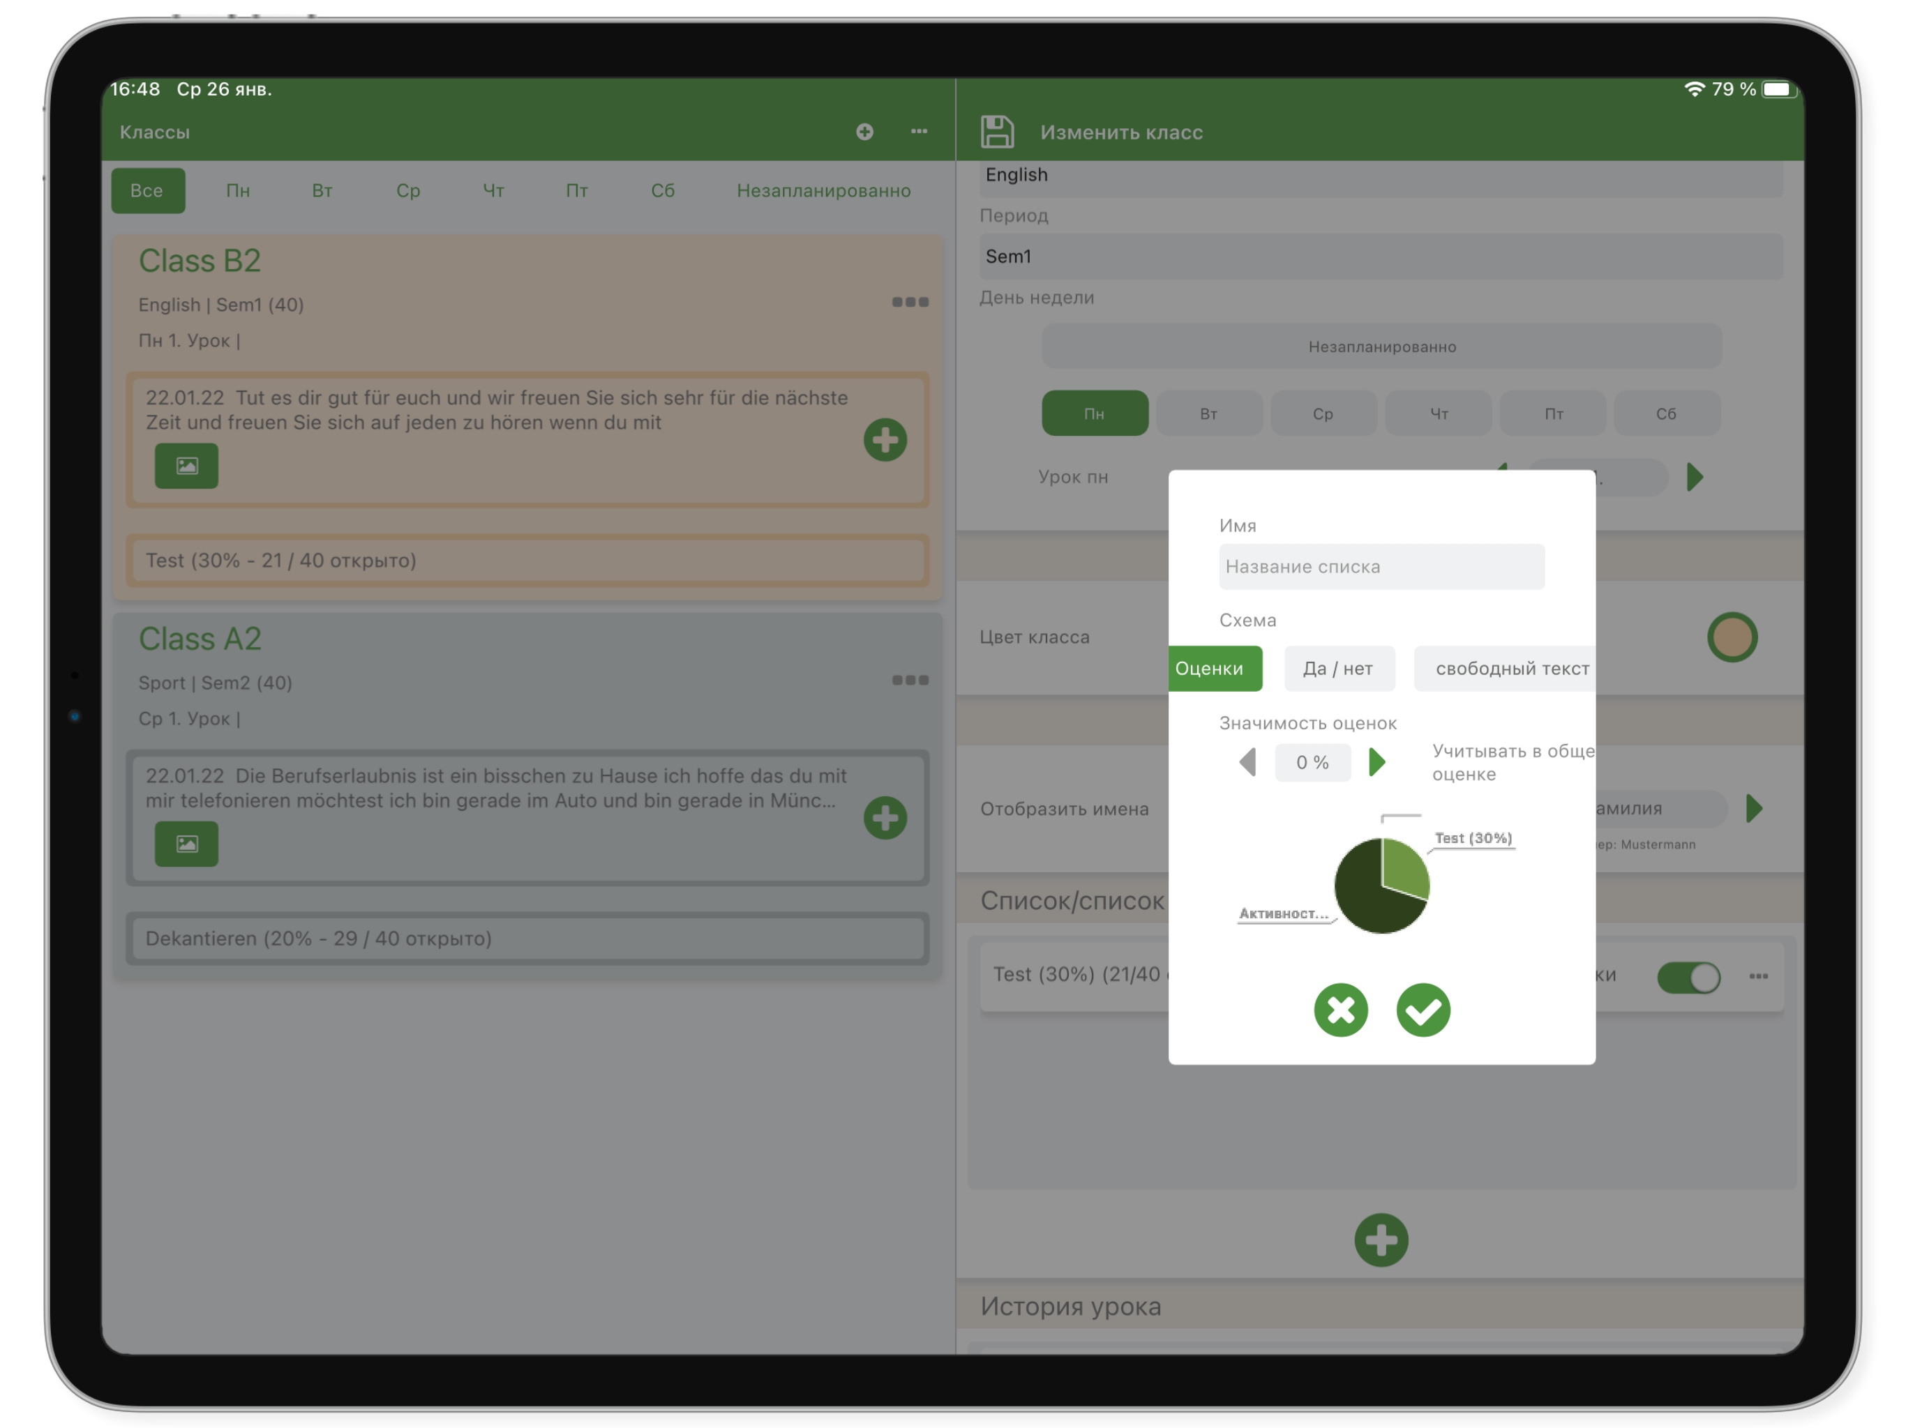This screenshot has height=1428, width=1906.
Task: Switch to the Ср weekday filter tab
Action: 407,190
